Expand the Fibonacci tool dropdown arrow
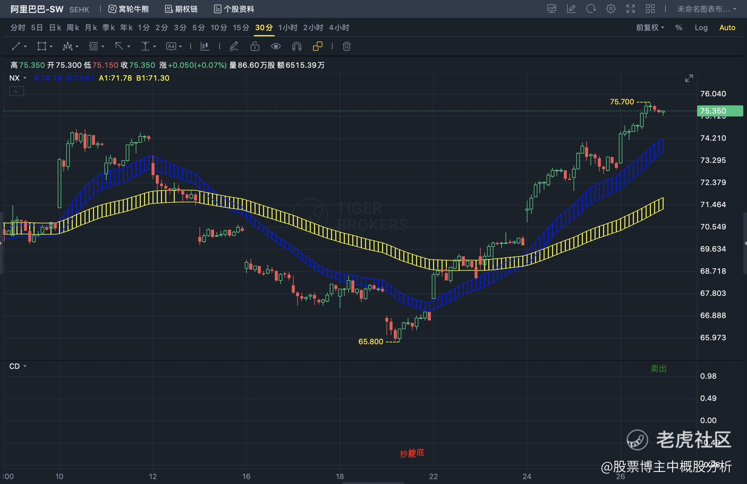Image resolution: width=747 pixels, height=484 pixels. point(103,47)
